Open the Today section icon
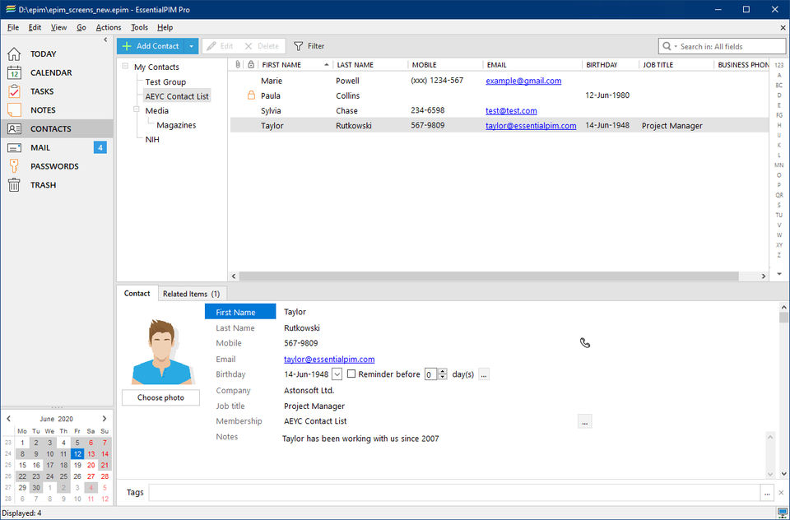The image size is (790, 520). [14, 54]
